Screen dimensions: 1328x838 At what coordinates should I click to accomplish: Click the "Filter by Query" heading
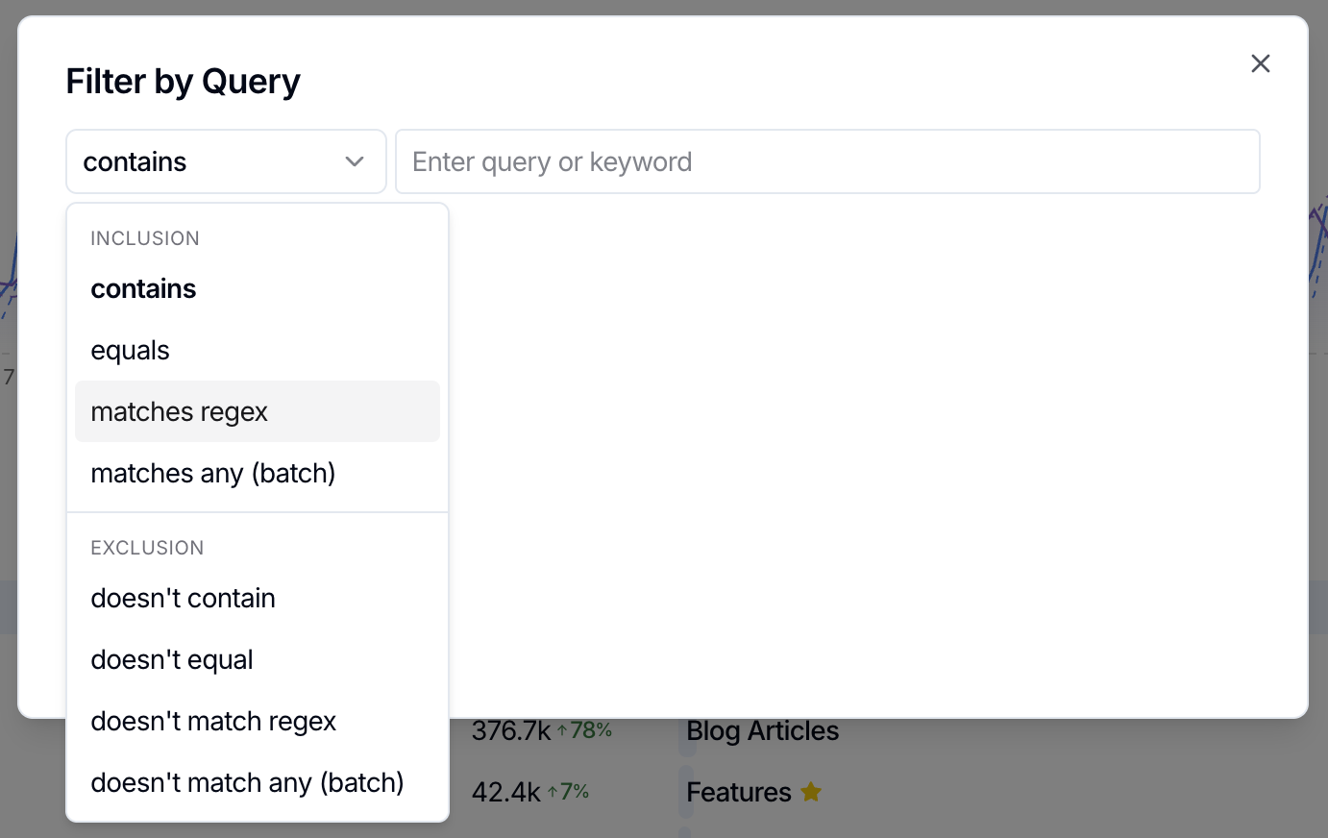pyautogui.click(x=183, y=81)
